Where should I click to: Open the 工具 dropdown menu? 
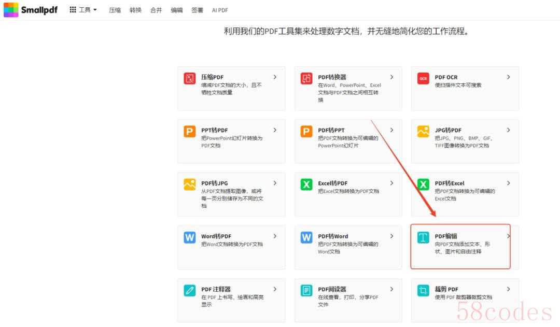pos(83,10)
